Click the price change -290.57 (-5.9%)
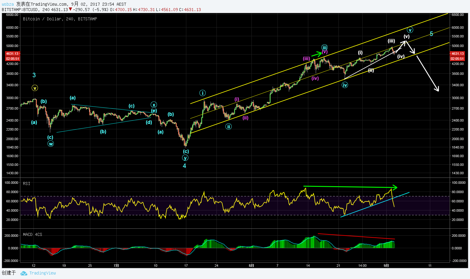The height and width of the screenshot is (279, 470). click(x=91, y=10)
